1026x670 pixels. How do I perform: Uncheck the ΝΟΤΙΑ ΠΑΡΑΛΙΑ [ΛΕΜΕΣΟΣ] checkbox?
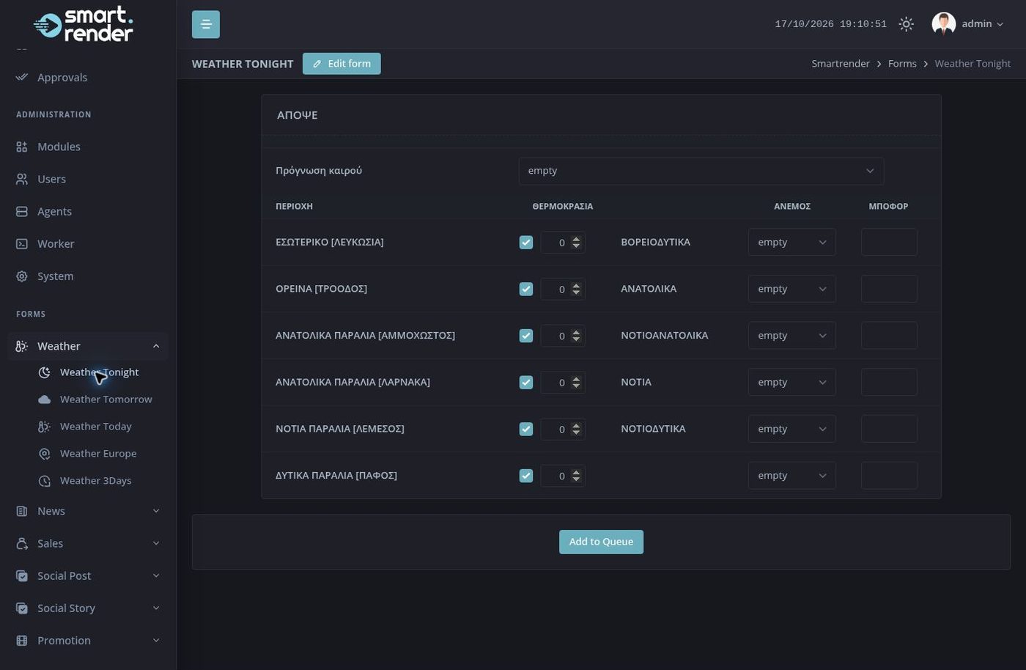click(x=526, y=429)
